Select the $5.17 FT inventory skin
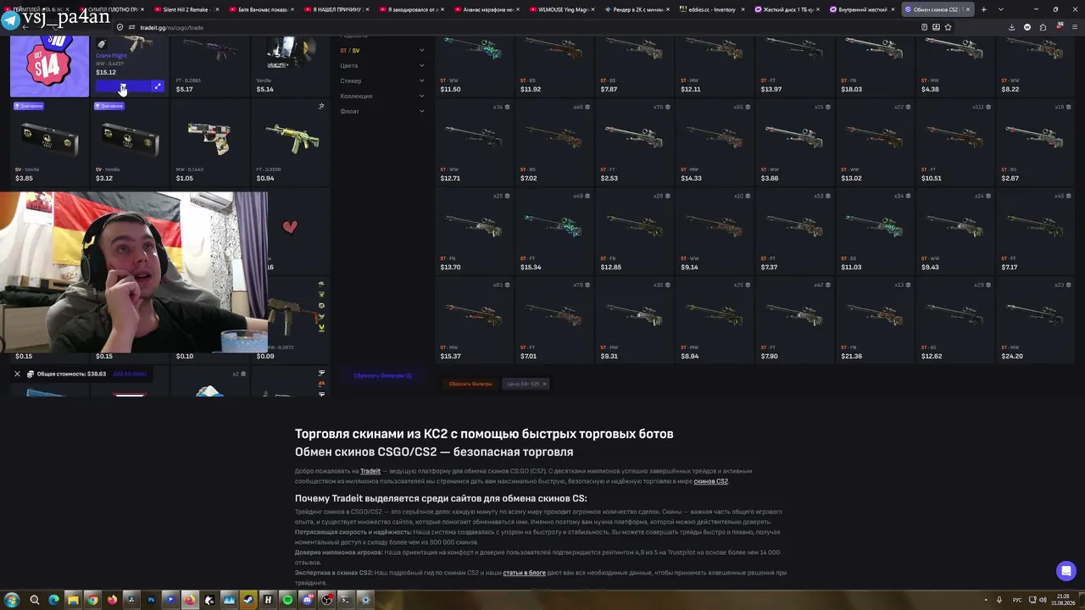 tap(211, 66)
